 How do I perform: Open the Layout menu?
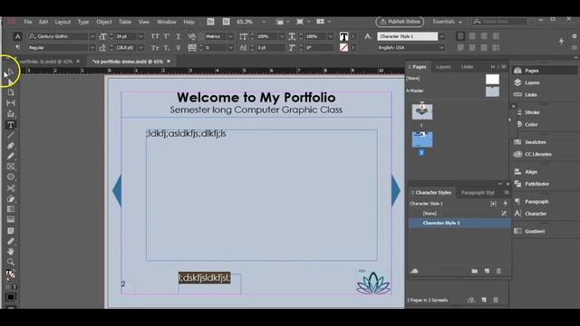63,22
